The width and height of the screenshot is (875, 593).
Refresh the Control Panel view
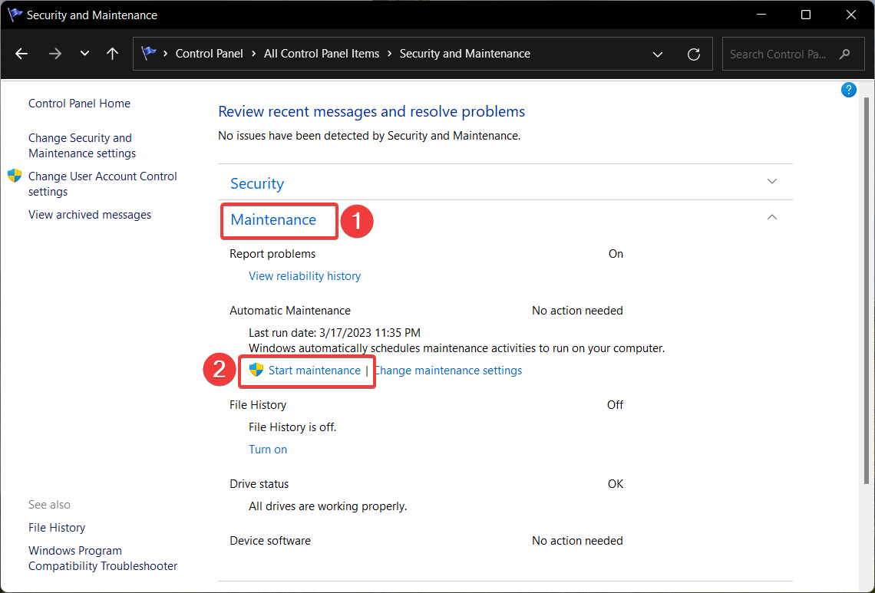pos(694,54)
